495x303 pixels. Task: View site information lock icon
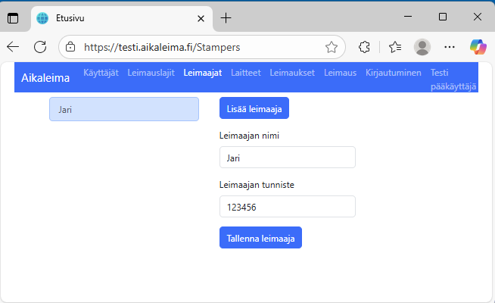[70, 47]
